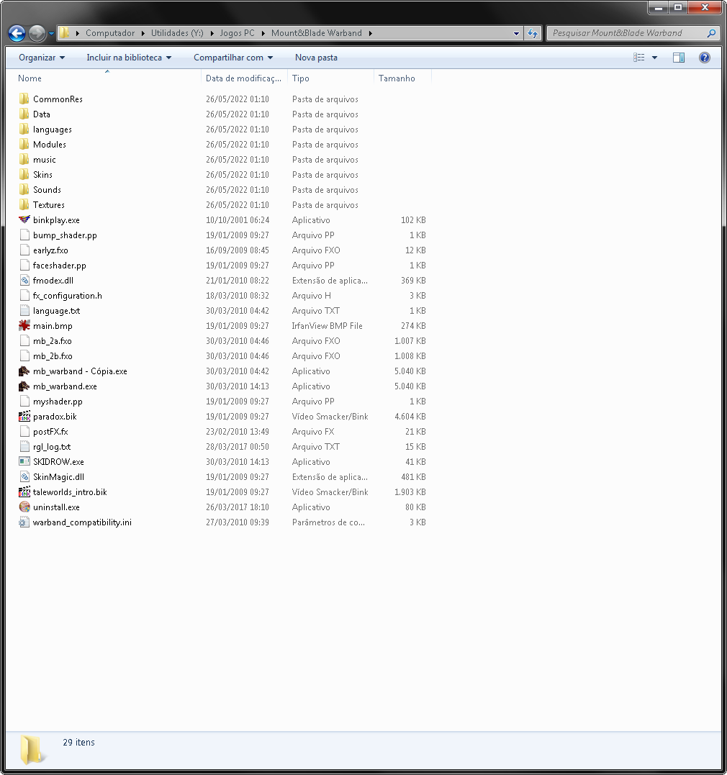
Task: Expand the arrow after Jogos PC breadcrumb
Action: (x=263, y=33)
